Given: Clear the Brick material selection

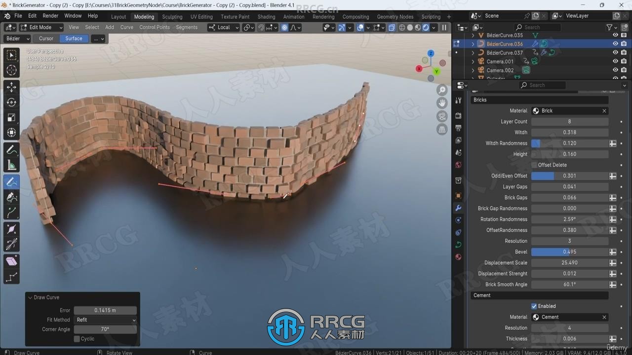Looking at the screenshot, I should [604, 111].
